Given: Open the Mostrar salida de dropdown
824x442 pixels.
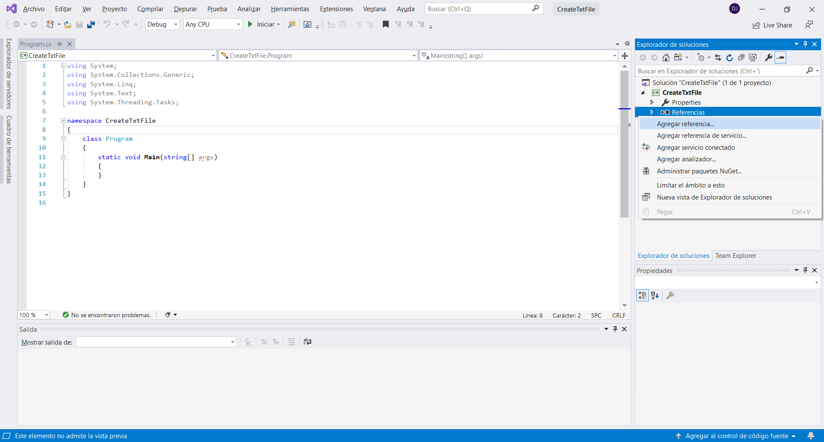Looking at the screenshot, I should (156, 342).
